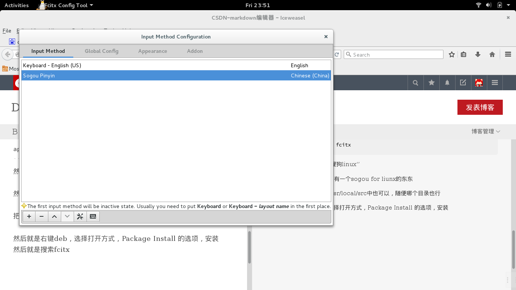Click the battery indicator in top bar

tap(499, 5)
